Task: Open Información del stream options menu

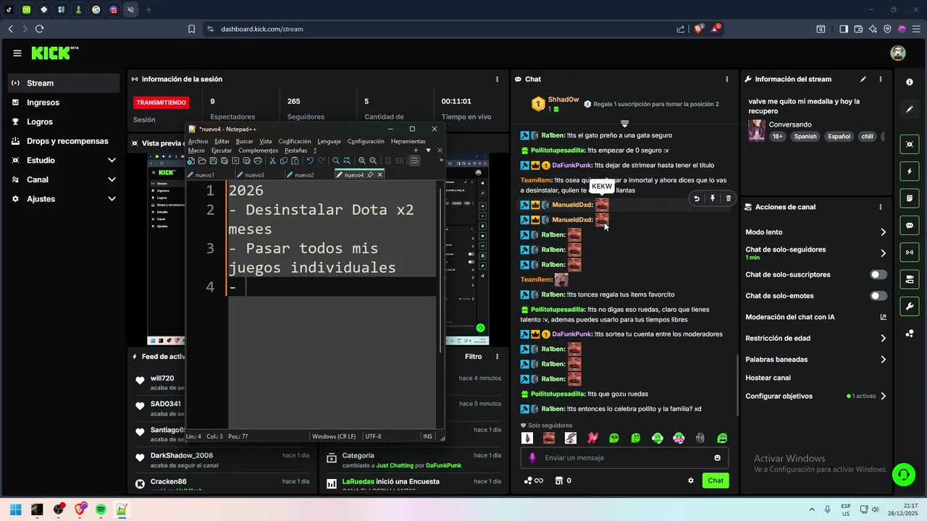Action: point(881,79)
